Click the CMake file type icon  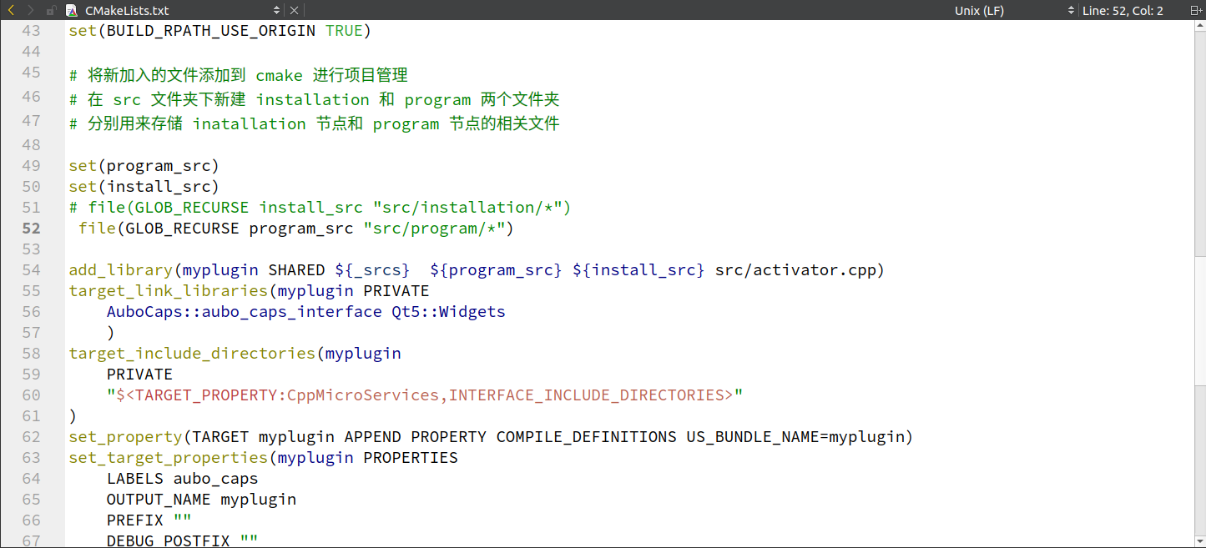click(x=73, y=11)
